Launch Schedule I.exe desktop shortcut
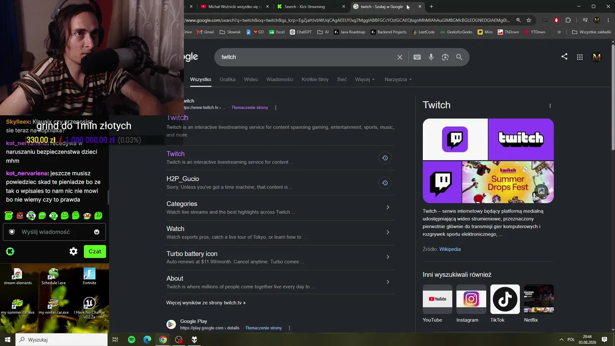 tap(53, 276)
